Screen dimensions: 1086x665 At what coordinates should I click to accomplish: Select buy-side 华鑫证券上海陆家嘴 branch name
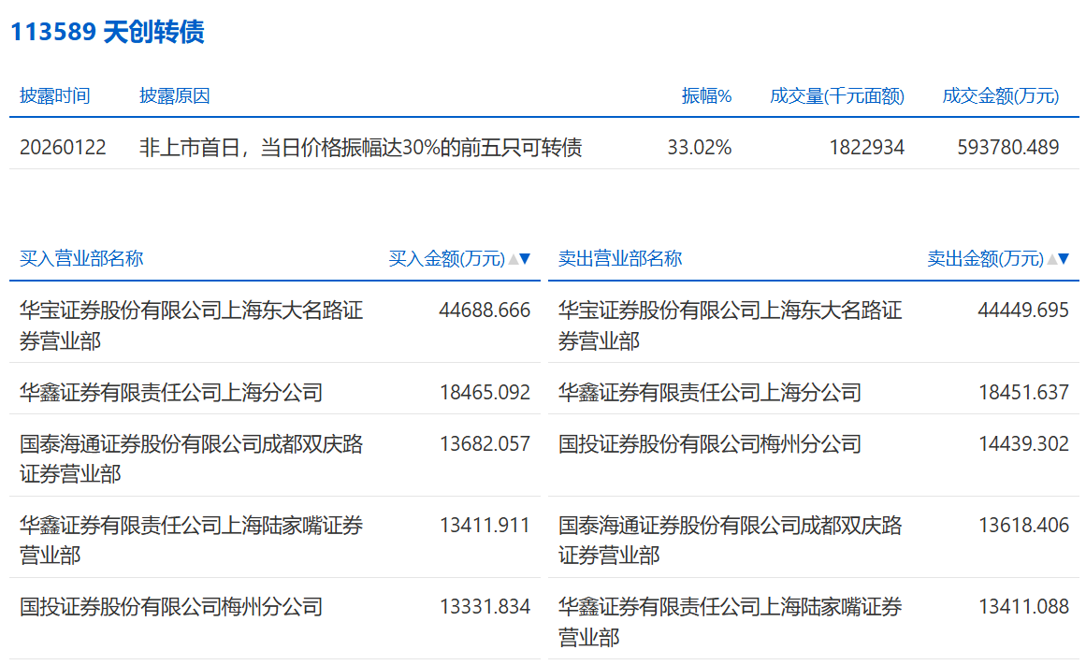(x=191, y=541)
